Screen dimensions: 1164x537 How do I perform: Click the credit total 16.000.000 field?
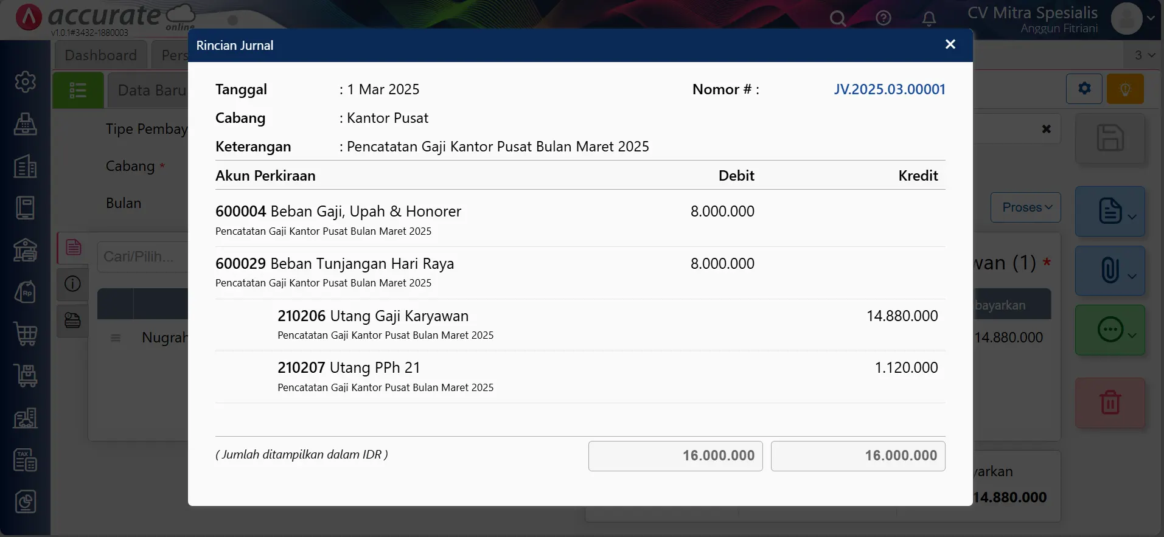click(x=858, y=456)
